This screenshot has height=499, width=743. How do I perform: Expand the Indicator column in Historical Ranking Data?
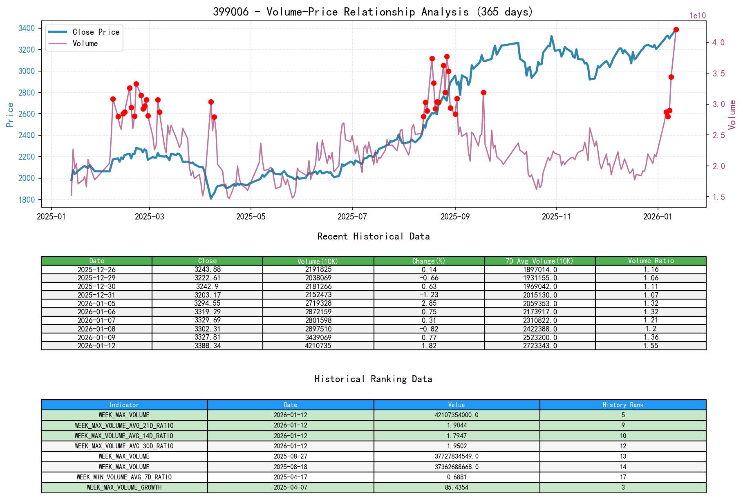(x=124, y=405)
